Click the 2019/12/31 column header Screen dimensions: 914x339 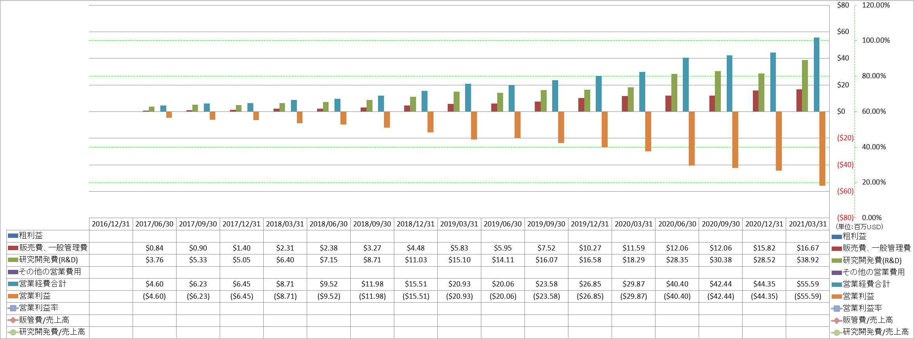click(x=590, y=224)
